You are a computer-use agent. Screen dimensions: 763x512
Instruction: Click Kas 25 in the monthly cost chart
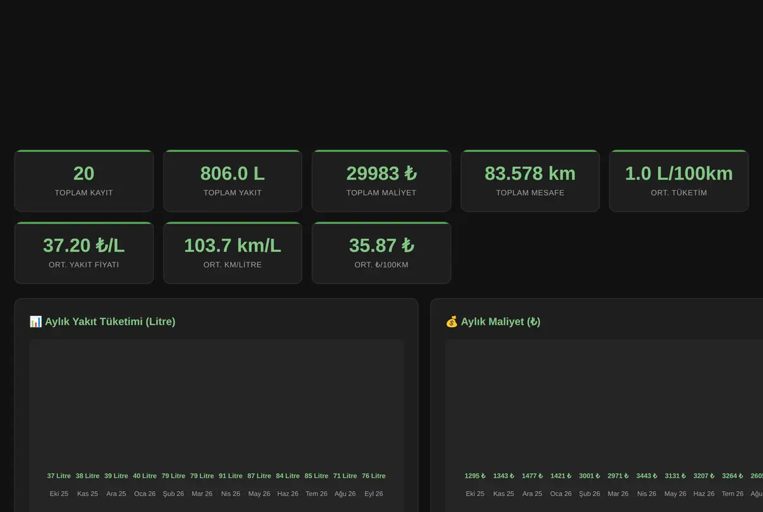pos(504,494)
